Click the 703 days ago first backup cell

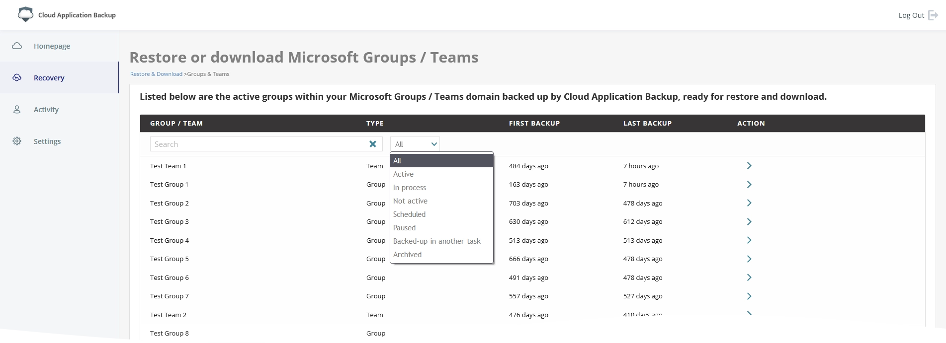click(528, 203)
